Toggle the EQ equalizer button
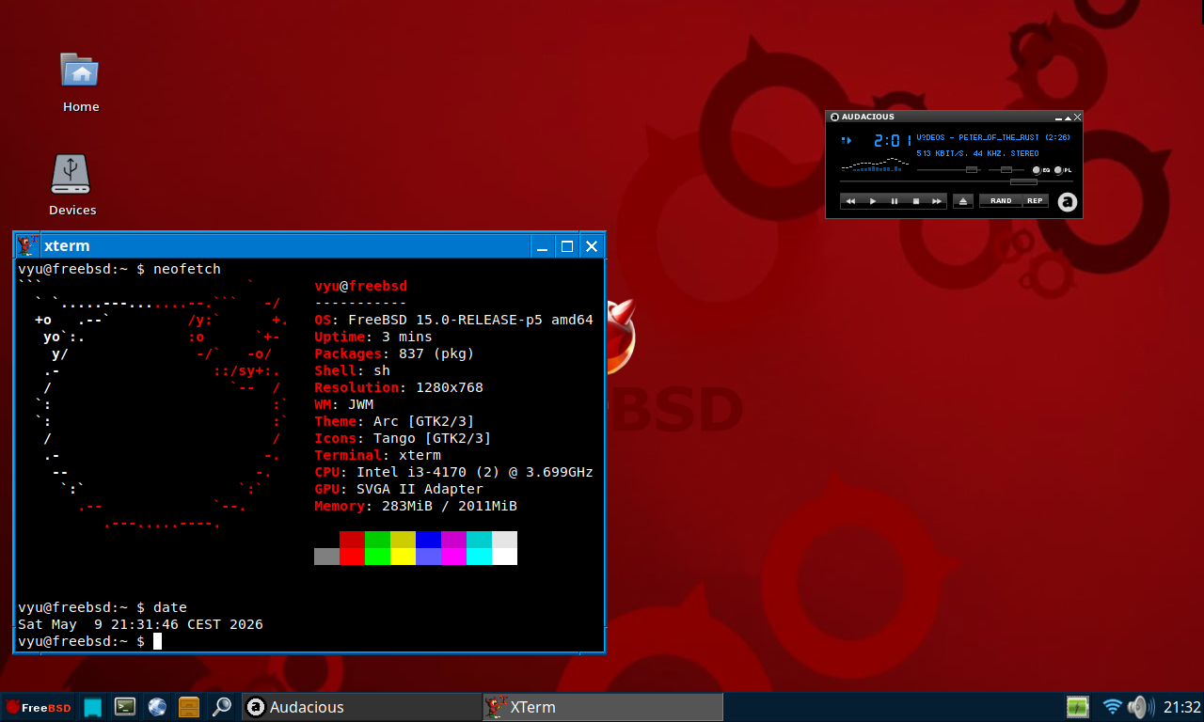Viewport: 1204px width, 722px height. pos(1041,170)
